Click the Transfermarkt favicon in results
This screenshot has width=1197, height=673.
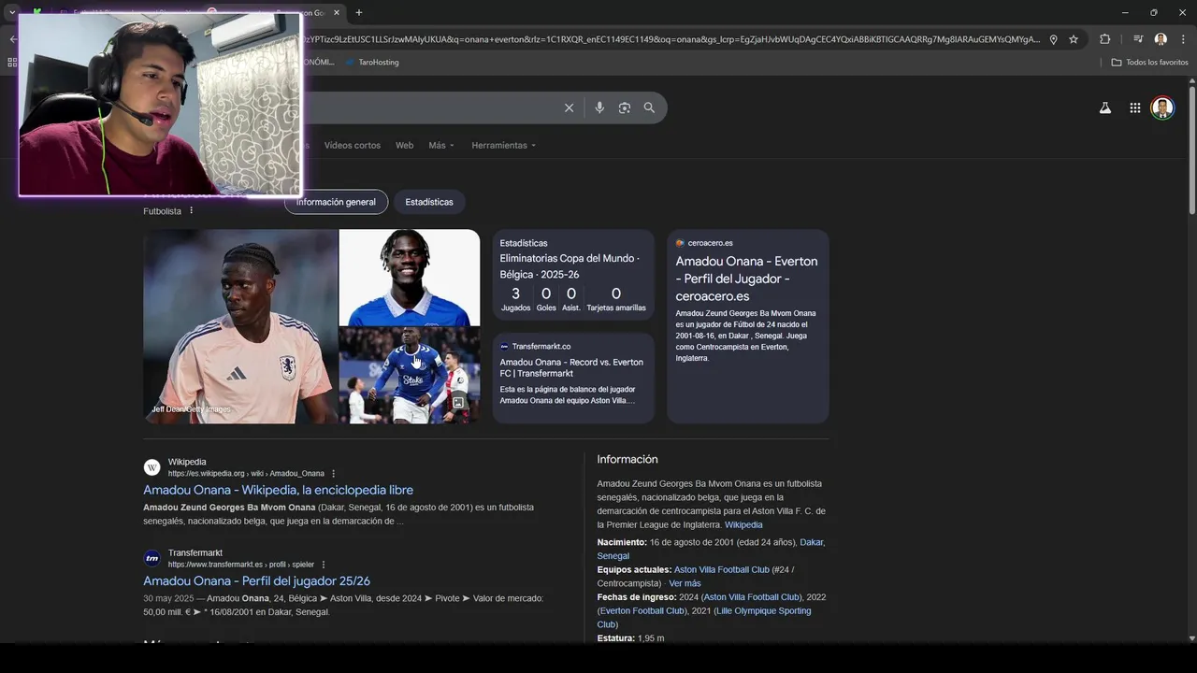151,558
